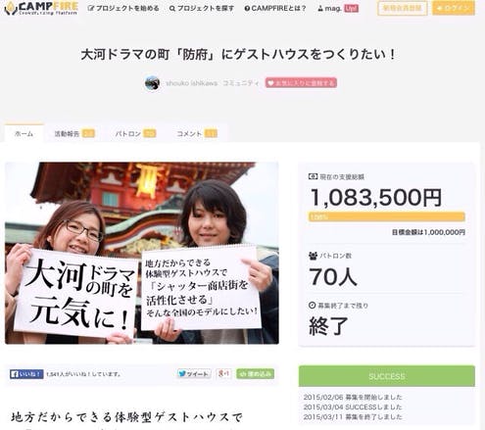The height and width of the screenshot is (430, 485).
Task: Select the ホーム tab
Action: pos(24,133)
